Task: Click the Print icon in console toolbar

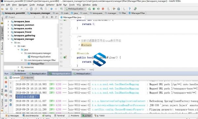Action: click(11, 100)
